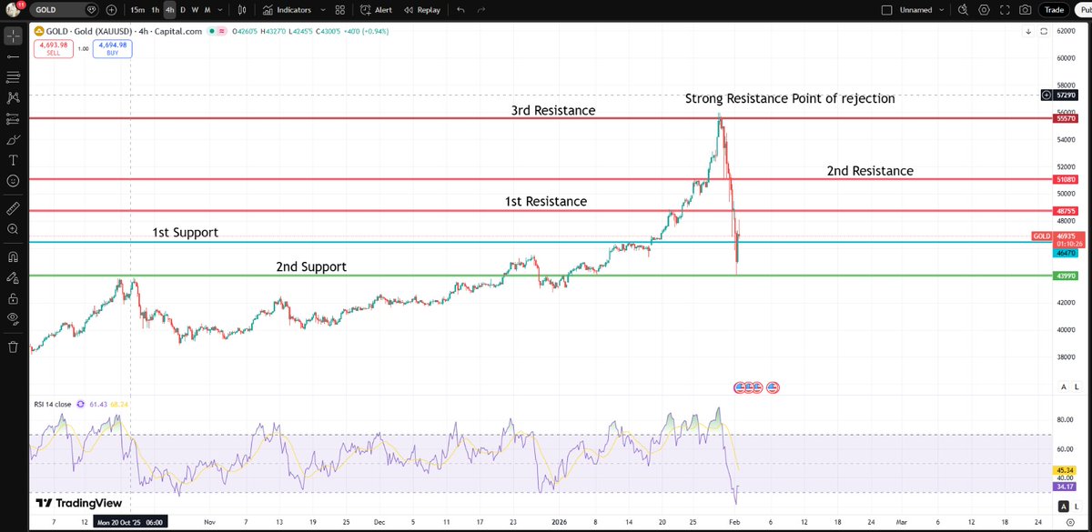This screenshot has width=1092, height=532.
Task: Enter fullscreen mode
Action: click(x=1005, y=10)
